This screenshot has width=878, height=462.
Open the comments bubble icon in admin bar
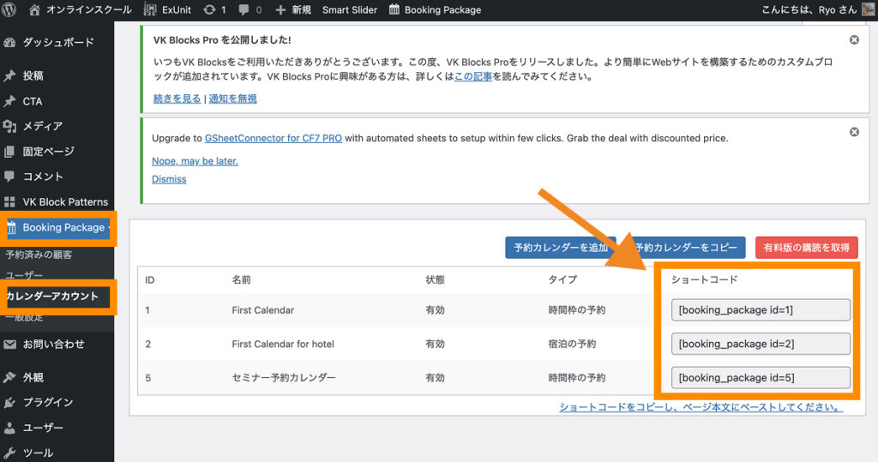pyautogui.click(x=246, y=10)
